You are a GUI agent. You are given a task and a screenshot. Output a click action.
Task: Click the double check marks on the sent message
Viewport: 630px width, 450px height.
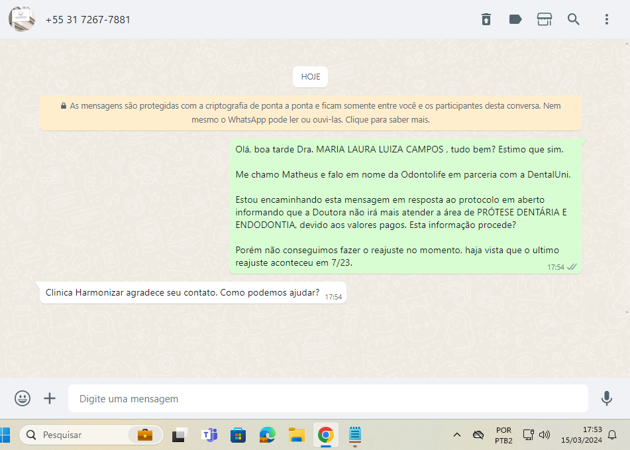572,267
